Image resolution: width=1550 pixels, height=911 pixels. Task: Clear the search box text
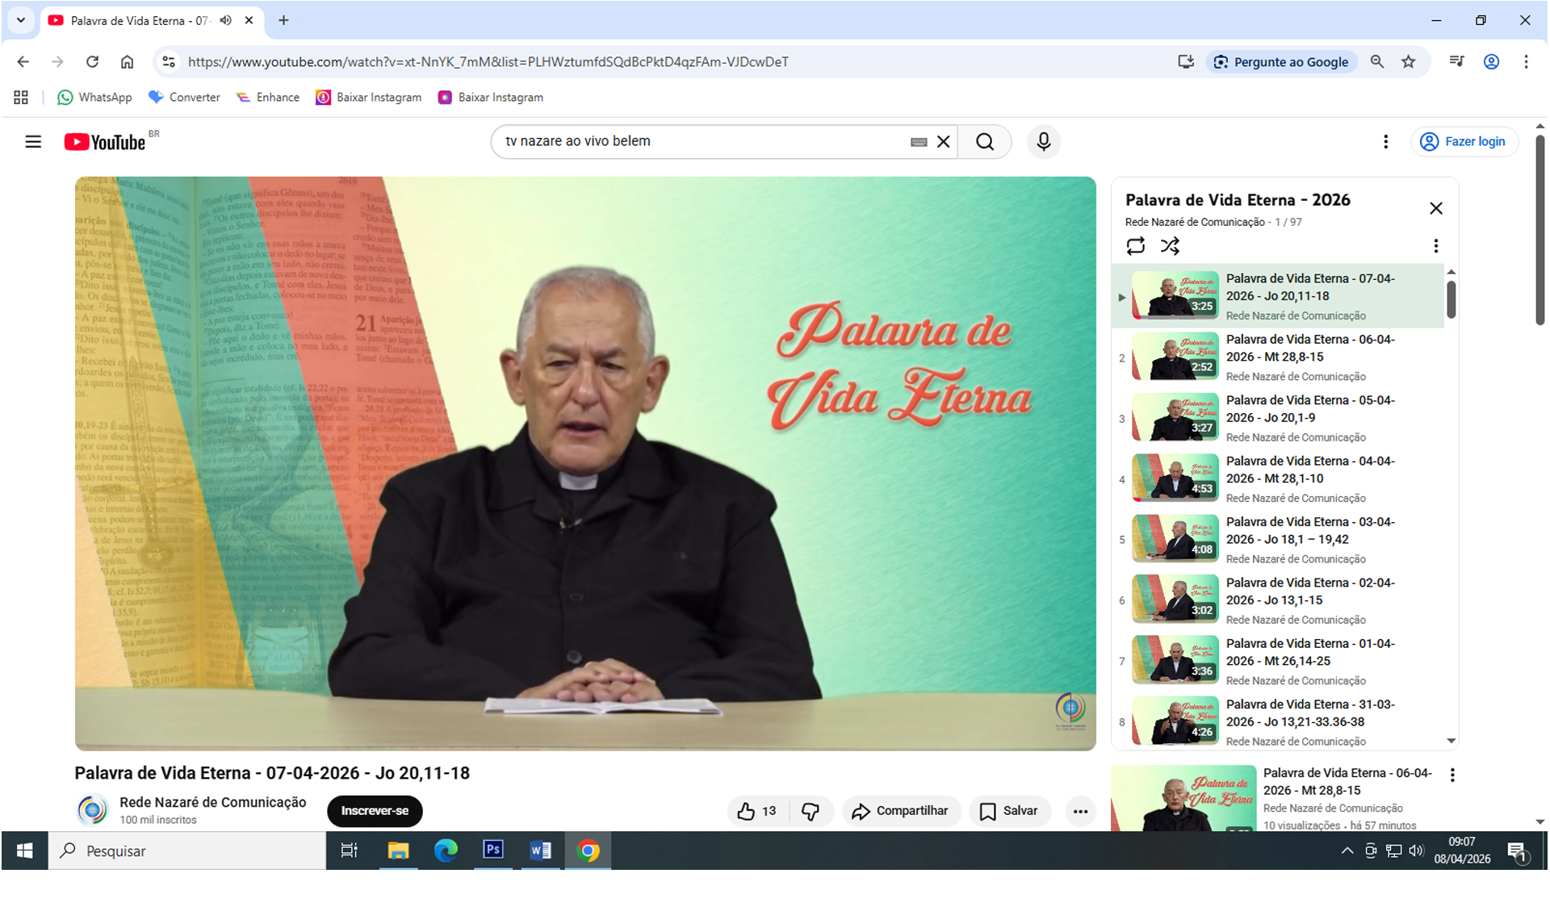coord(943,142)
